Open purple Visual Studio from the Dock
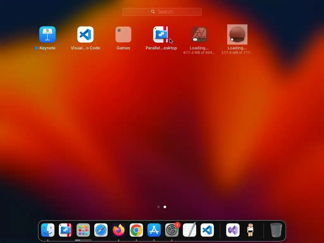 pos(233,230)
